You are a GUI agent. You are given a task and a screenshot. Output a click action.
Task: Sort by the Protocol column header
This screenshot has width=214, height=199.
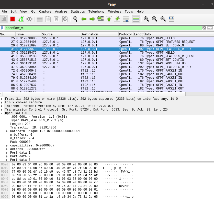126,34
